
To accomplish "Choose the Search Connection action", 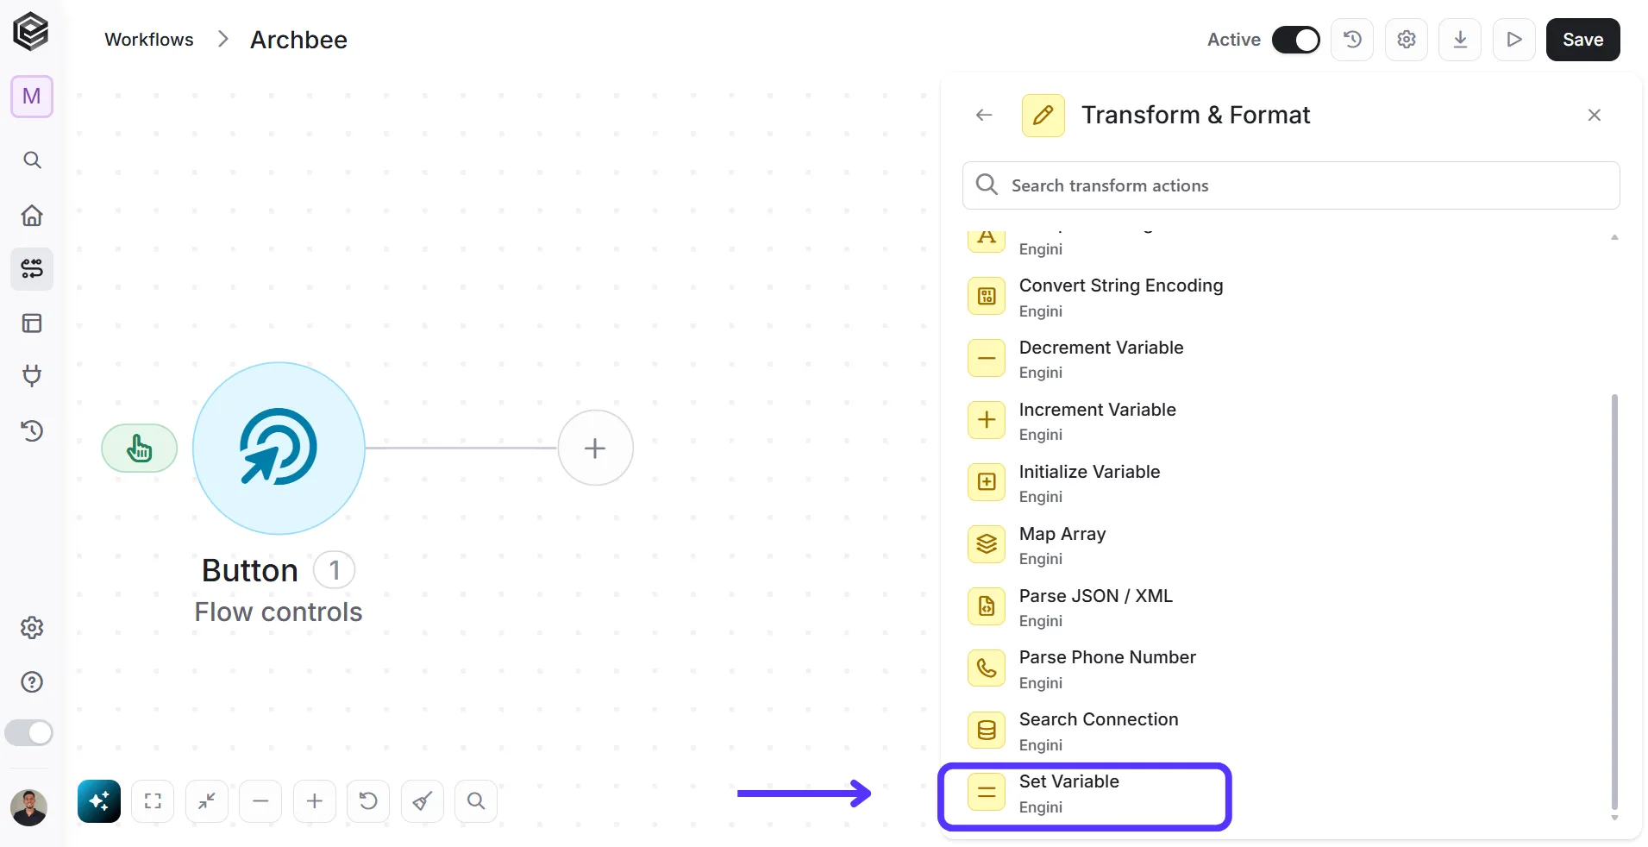I will click(x=1285, y=731).
